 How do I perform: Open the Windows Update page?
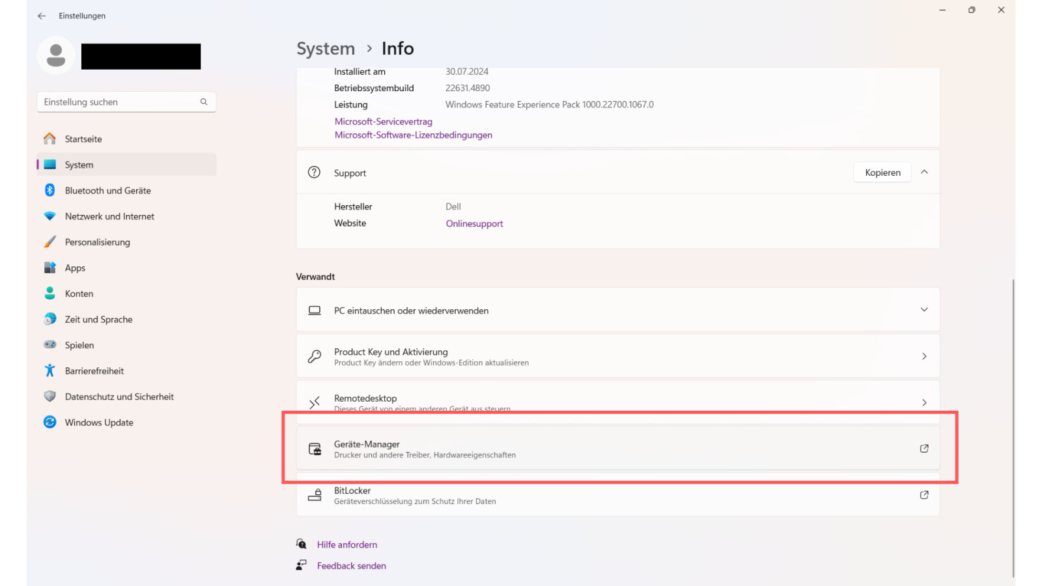[x=99, y=423]
